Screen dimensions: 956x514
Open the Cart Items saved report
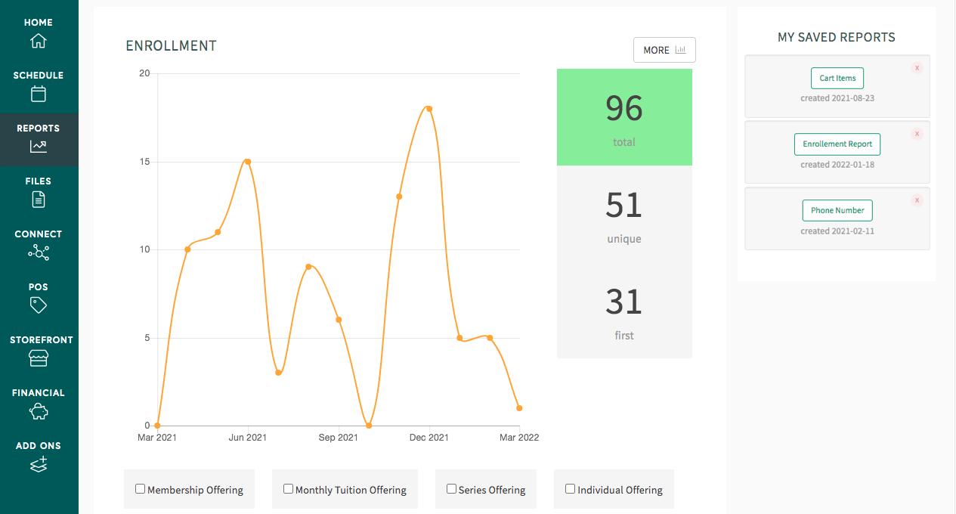point(837,78)
